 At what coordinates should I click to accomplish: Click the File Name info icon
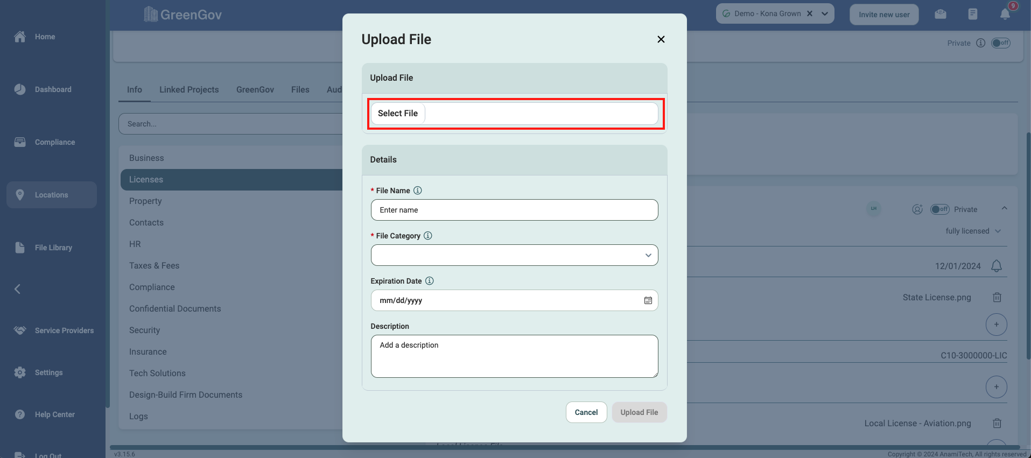click(x=417, y=191)
